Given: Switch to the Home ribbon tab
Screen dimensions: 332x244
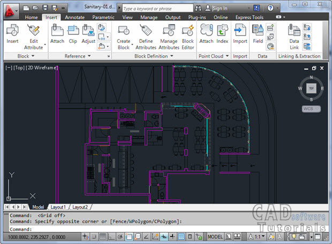Looking at the screenshot, I should [x=31, y=17].
